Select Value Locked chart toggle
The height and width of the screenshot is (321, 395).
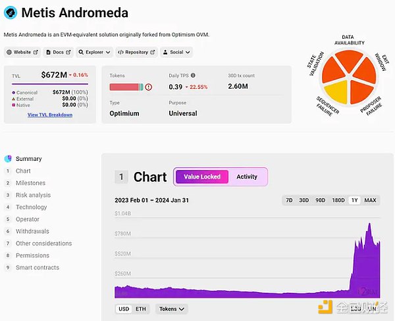click(201, 177)
